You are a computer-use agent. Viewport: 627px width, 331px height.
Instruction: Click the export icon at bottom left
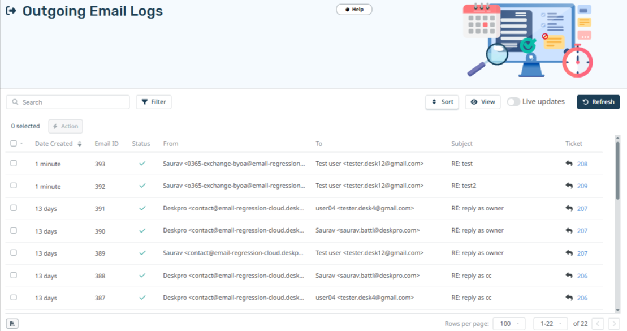coord(12,324)
